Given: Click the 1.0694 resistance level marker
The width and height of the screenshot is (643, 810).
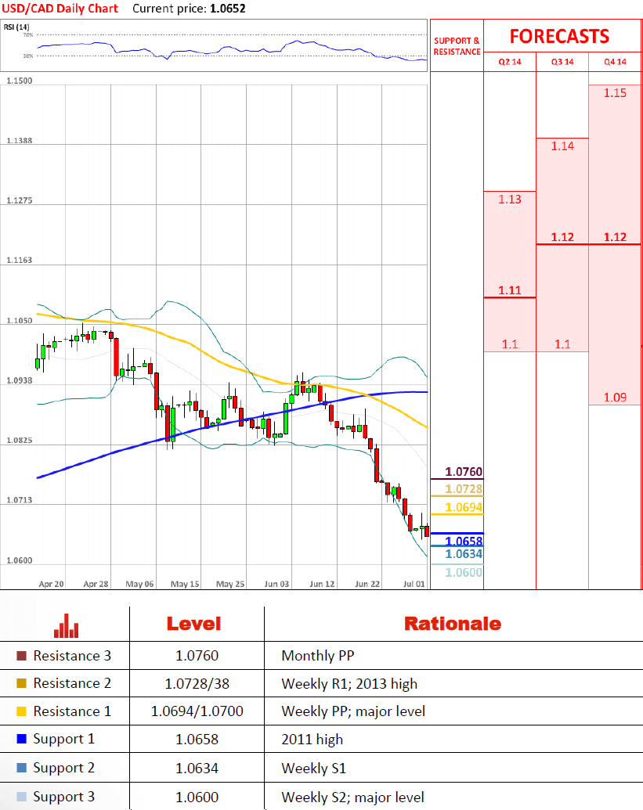Looking at the screenshot, I should 464,507.
